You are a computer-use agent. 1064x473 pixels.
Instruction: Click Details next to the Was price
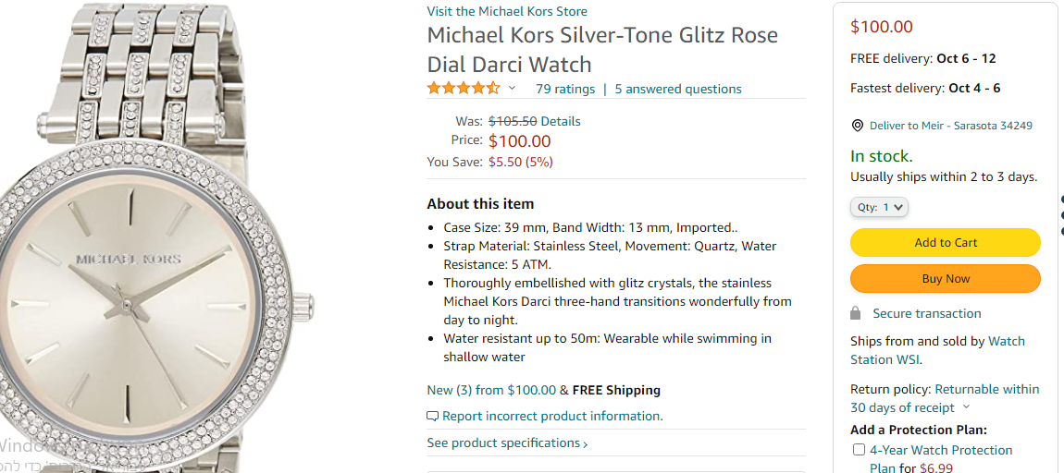click(561, 121)
